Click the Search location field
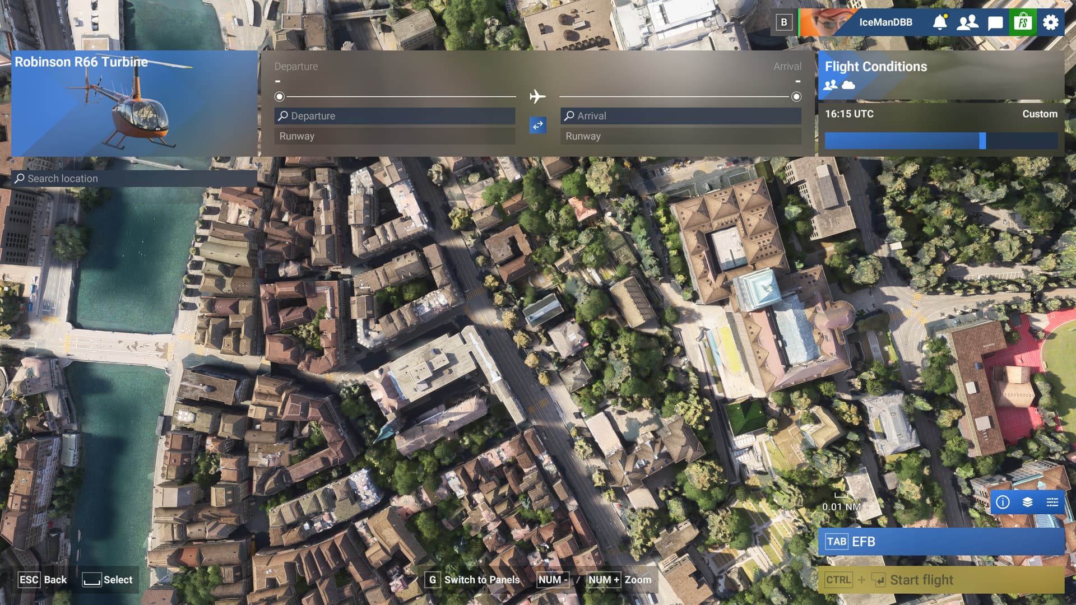This screenshot has height=605, width=1076. [134, 178]
